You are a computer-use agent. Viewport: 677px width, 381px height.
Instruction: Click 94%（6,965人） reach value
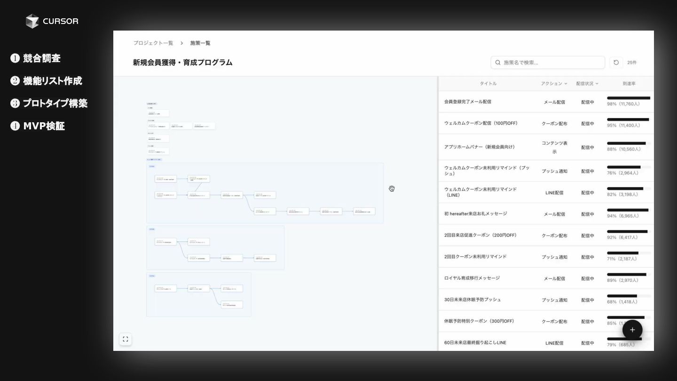622,216
